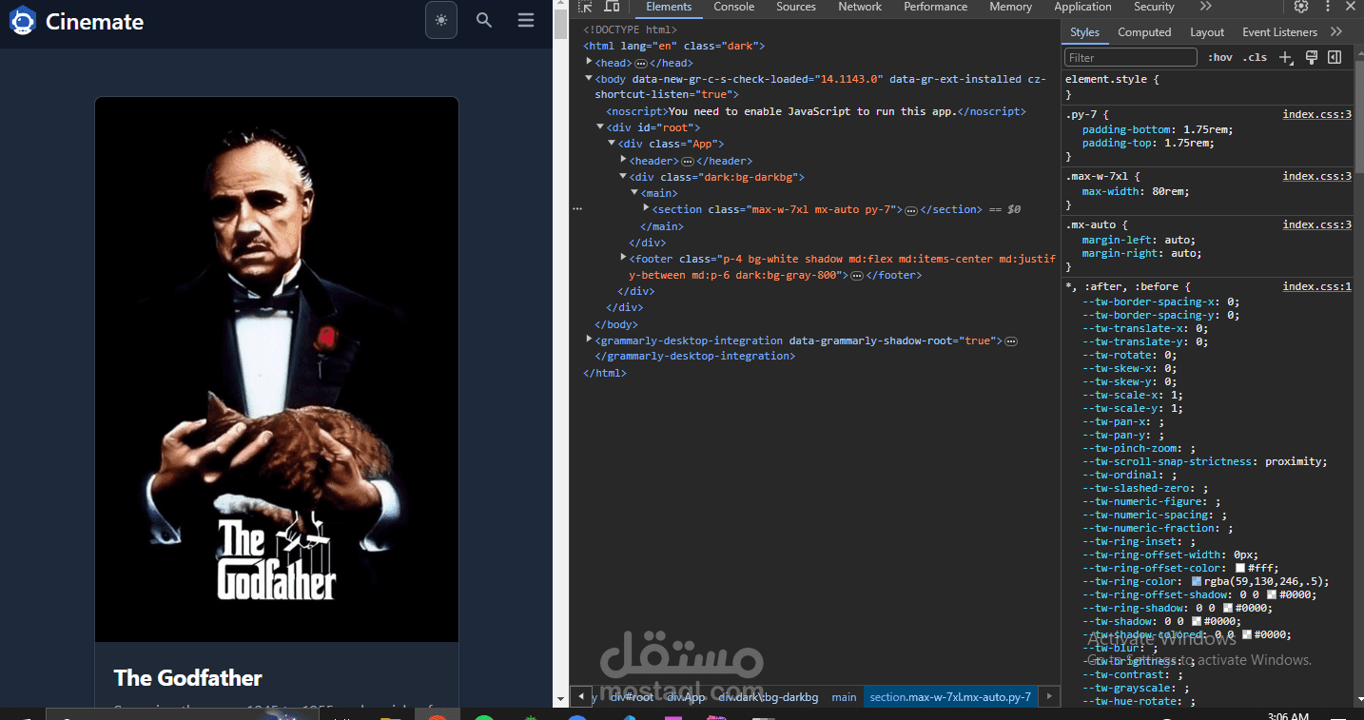The height and width of the screenshot is (720, 1364).
Task: Open index.css:1 link for universal selector rule
Action: (x=1317, y=286)
